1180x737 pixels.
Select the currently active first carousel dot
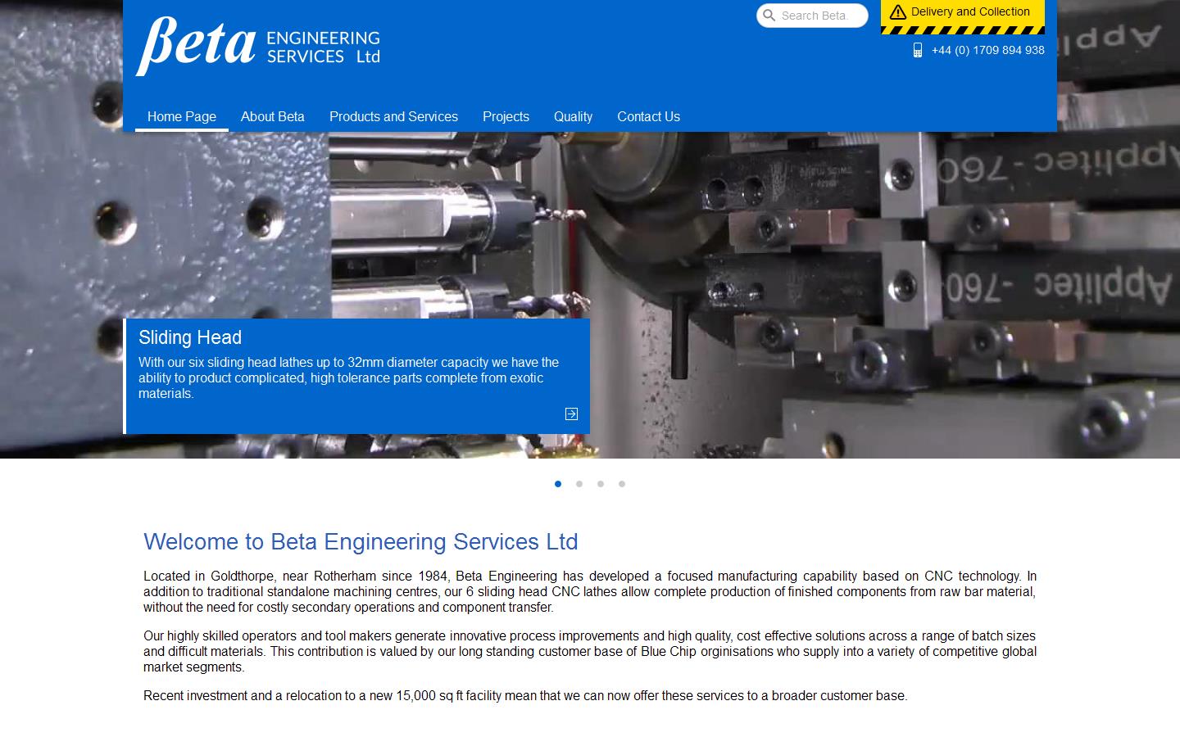pyautogui.click(x=558, y=484)
